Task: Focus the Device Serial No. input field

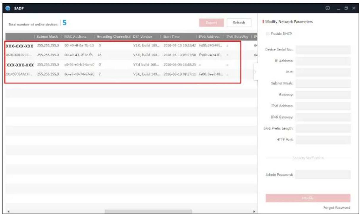Action: coord(323,50)
